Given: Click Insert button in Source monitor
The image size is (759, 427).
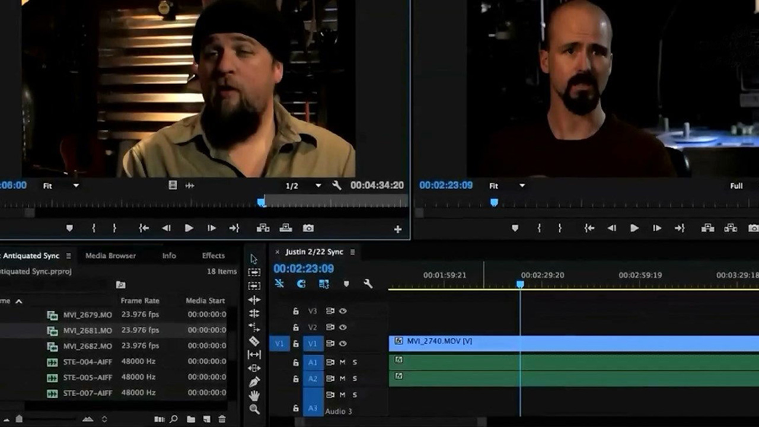Looking at the screenshot, I should 263,228.
